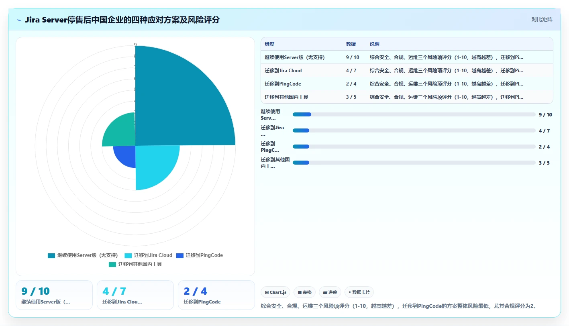Toggle legend swatch for 迁移到其他国内工具
This screenshot has width=569, height=326.
tap(112, 264)
